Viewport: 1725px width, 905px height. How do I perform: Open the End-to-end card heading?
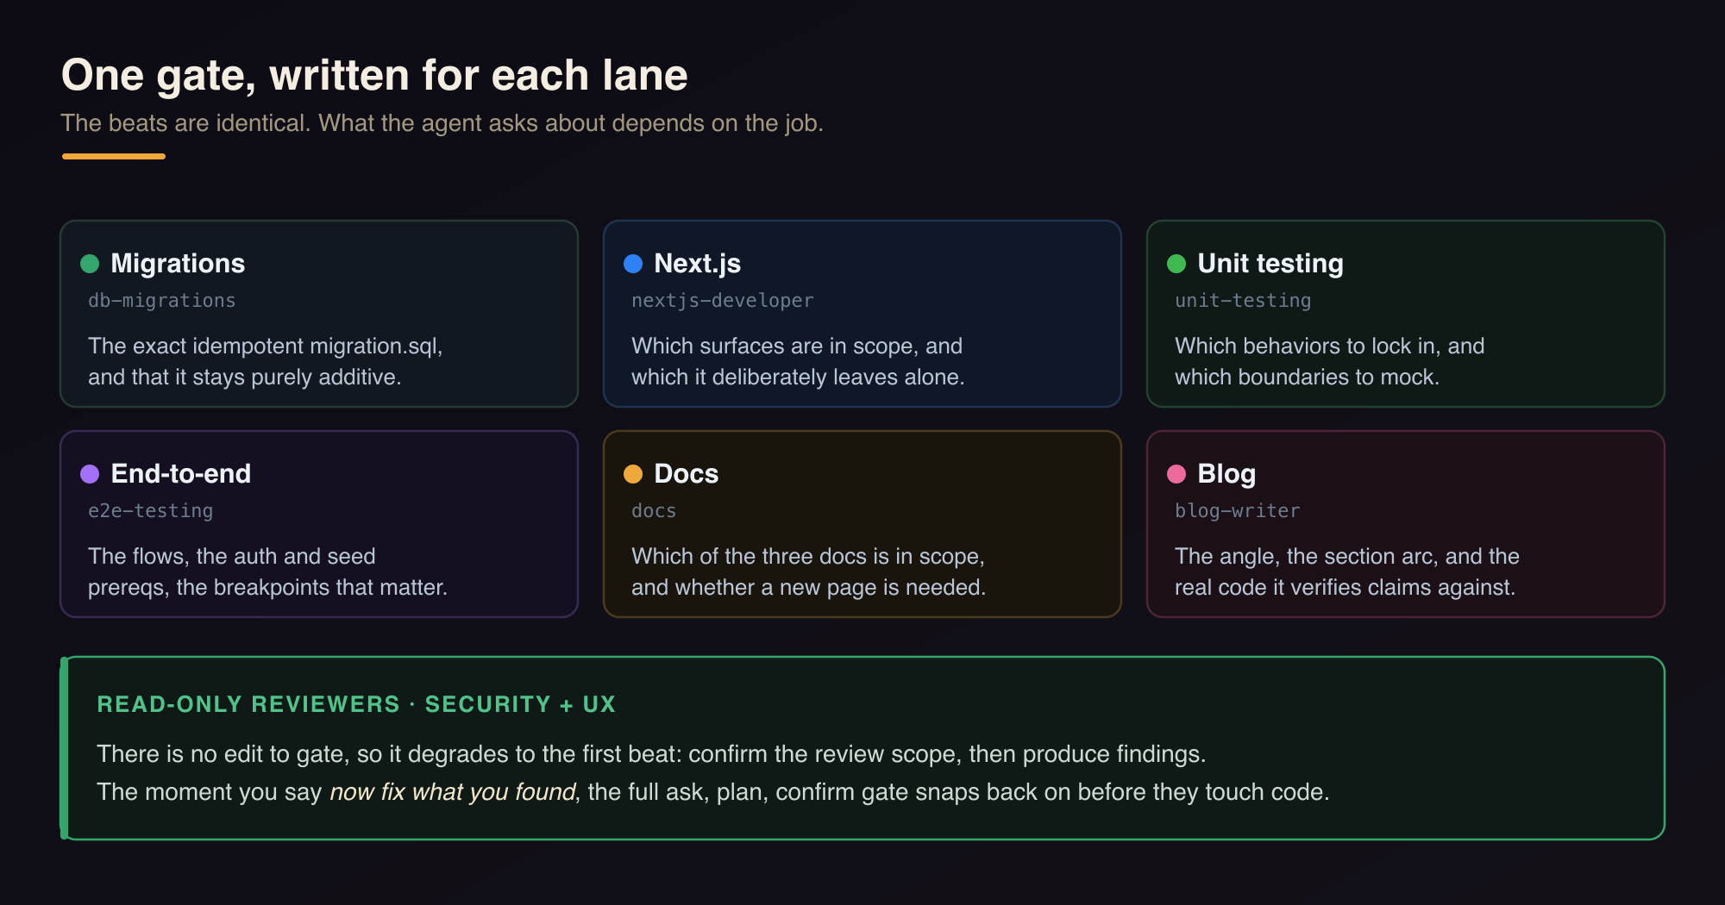click(x=181, y=474)
